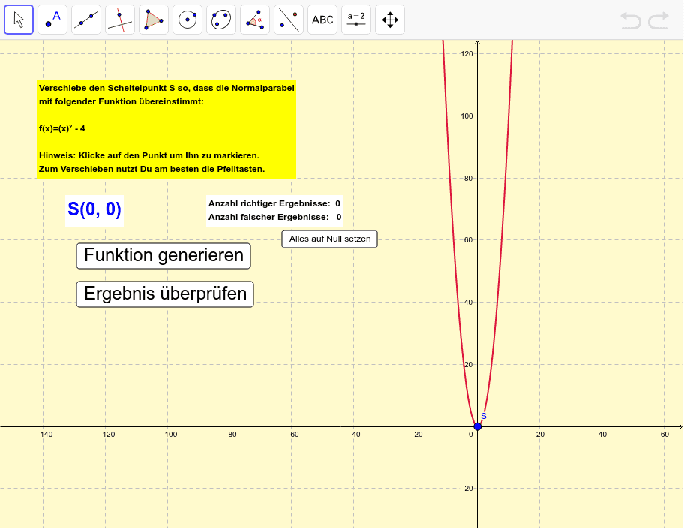
Task: Select the Point tool
Action: (52, 20)
